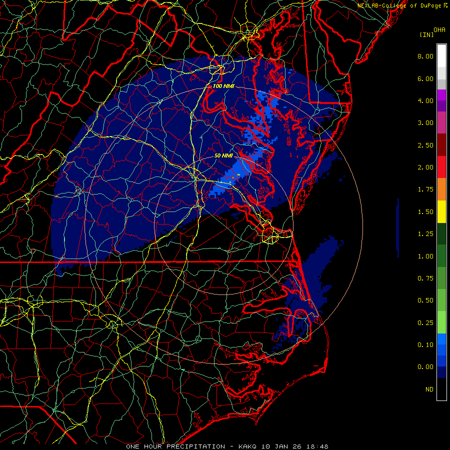Click the ND legend label

(429, 389)
